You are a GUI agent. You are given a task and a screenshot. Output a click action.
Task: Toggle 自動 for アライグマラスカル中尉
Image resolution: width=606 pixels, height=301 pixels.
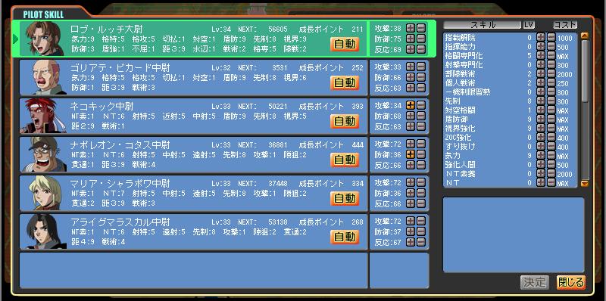point(345,237)
